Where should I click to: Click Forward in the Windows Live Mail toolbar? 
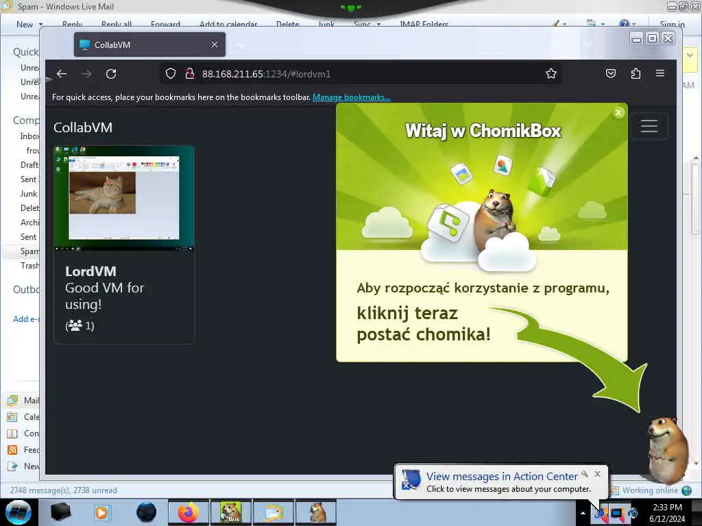coord(165,25)
